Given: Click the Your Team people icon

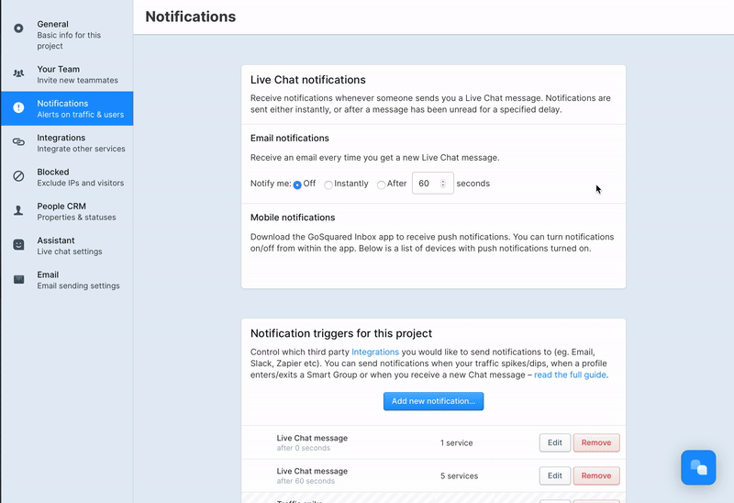Looking at the screenshot, I should 18,73.
